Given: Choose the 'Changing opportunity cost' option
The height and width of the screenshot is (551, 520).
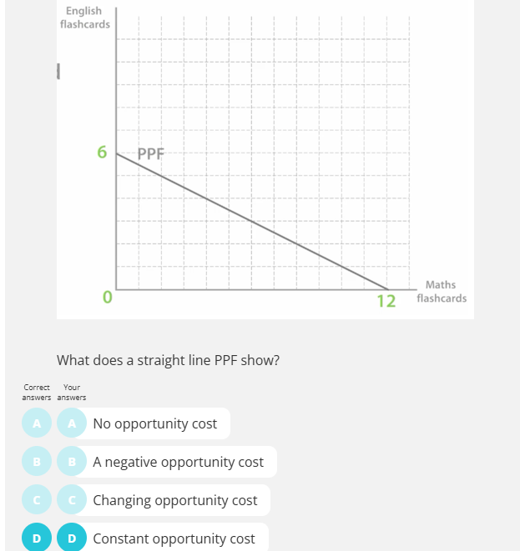Looking at the screenshot, I should 175,500.
